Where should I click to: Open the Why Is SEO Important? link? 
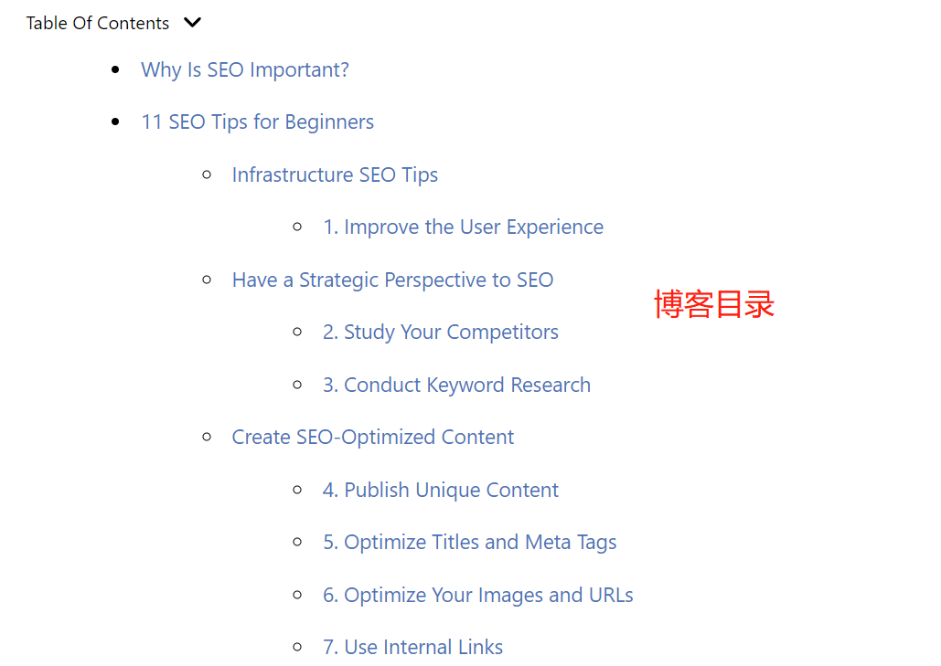[x=245, y=69]
